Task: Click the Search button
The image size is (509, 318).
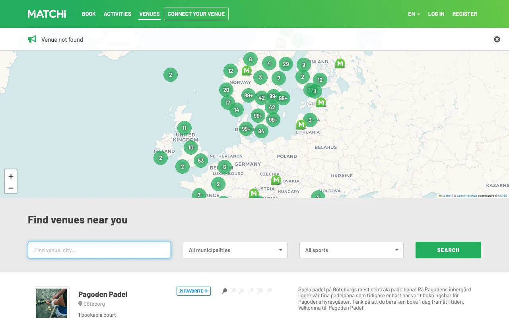Action: (x=448, y=250)
